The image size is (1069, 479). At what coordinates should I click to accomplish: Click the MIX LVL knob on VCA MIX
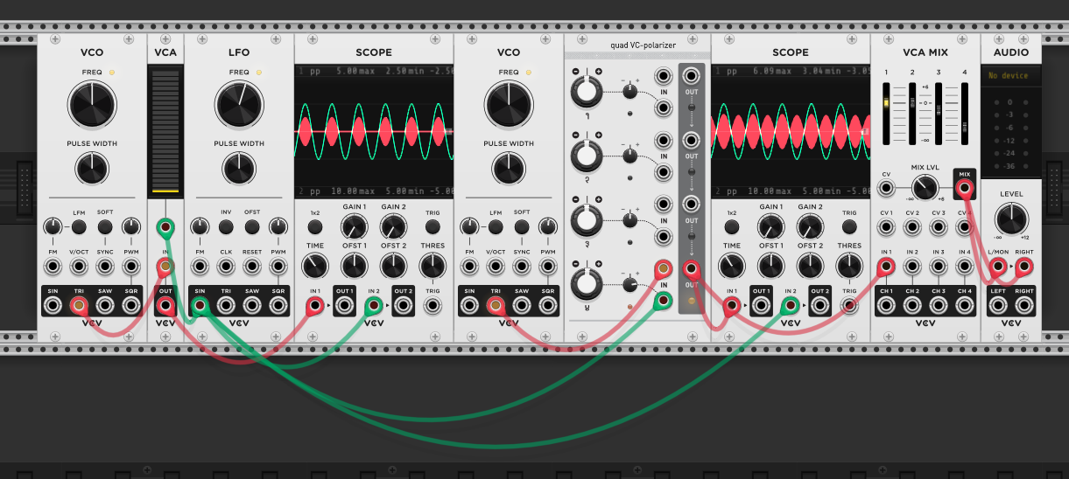point(924,186)
